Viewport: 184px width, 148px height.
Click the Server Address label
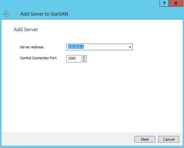pos(32,47)
